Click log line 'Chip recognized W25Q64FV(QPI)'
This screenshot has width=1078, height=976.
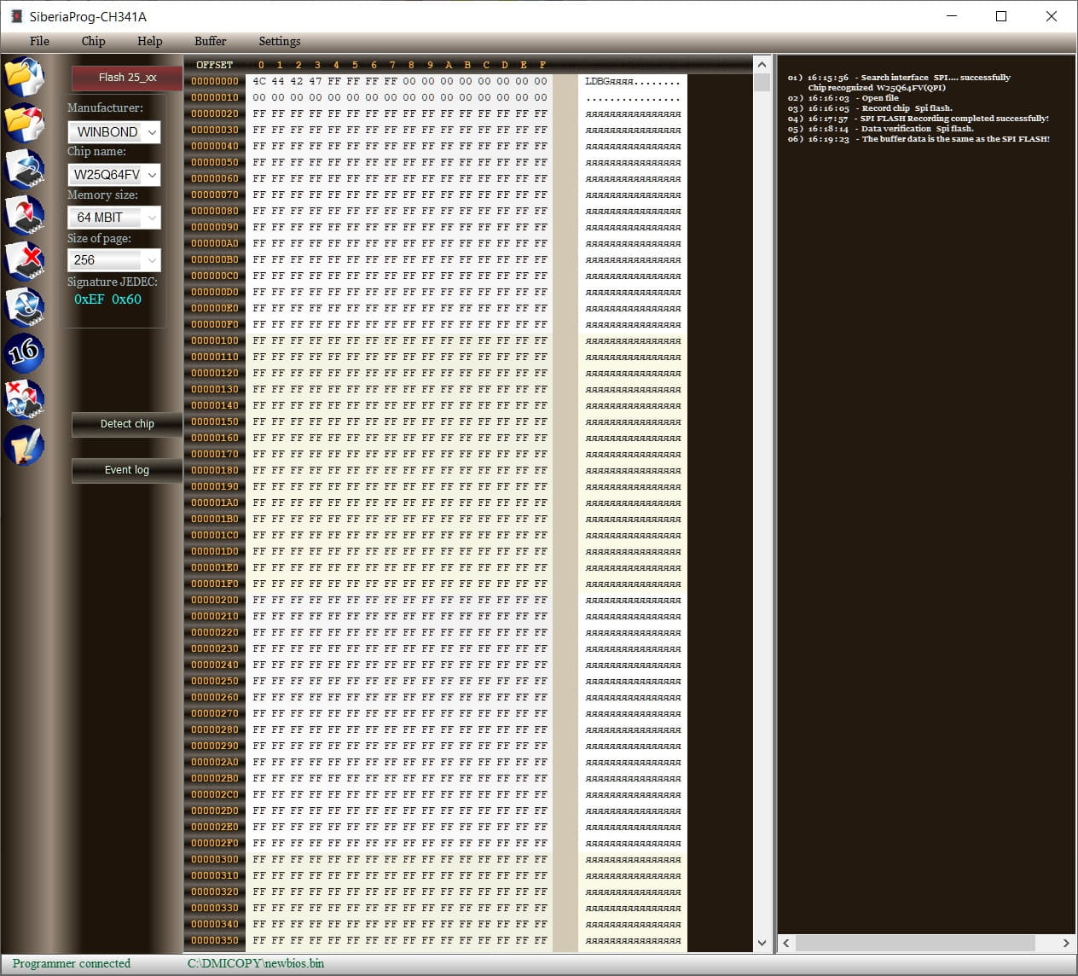point(877,87)
